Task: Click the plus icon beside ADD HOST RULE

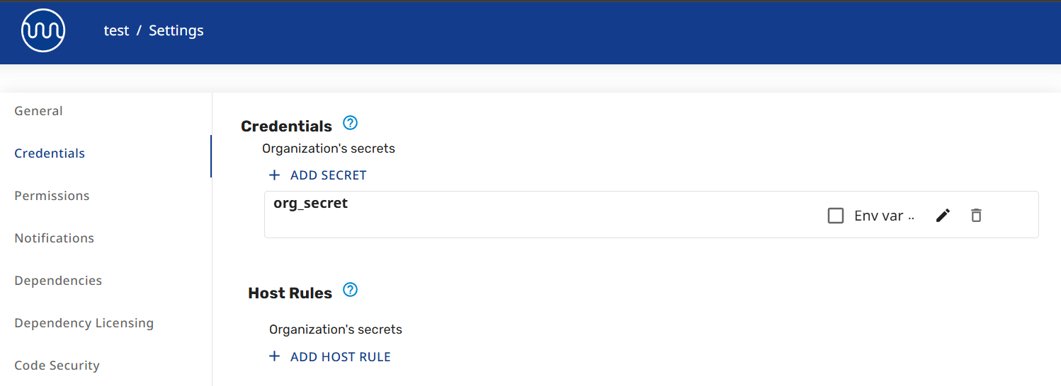Action: click(275, 356)
